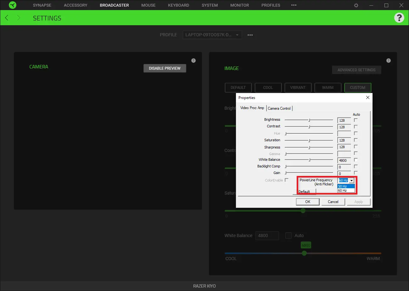
Task: Click the Camera panel info icon
Action: tap(193, 61)
